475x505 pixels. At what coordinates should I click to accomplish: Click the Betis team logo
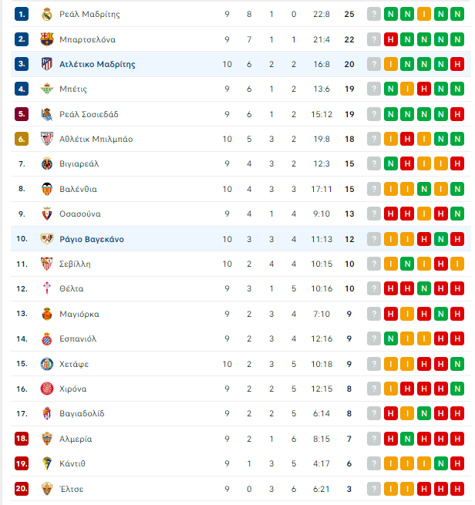pos(47,89)
